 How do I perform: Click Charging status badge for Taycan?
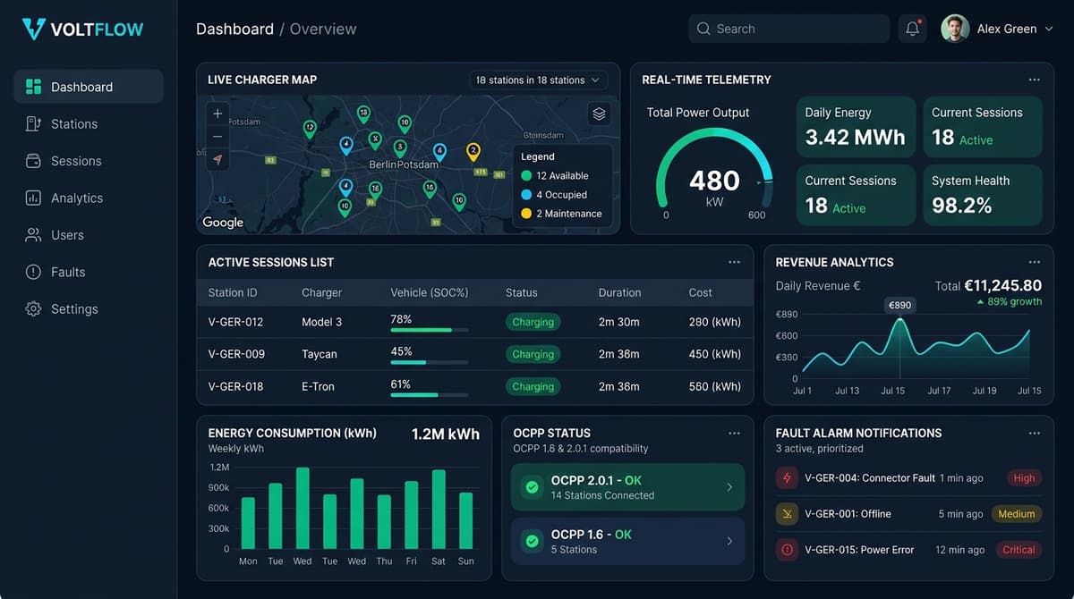[533, 354]
